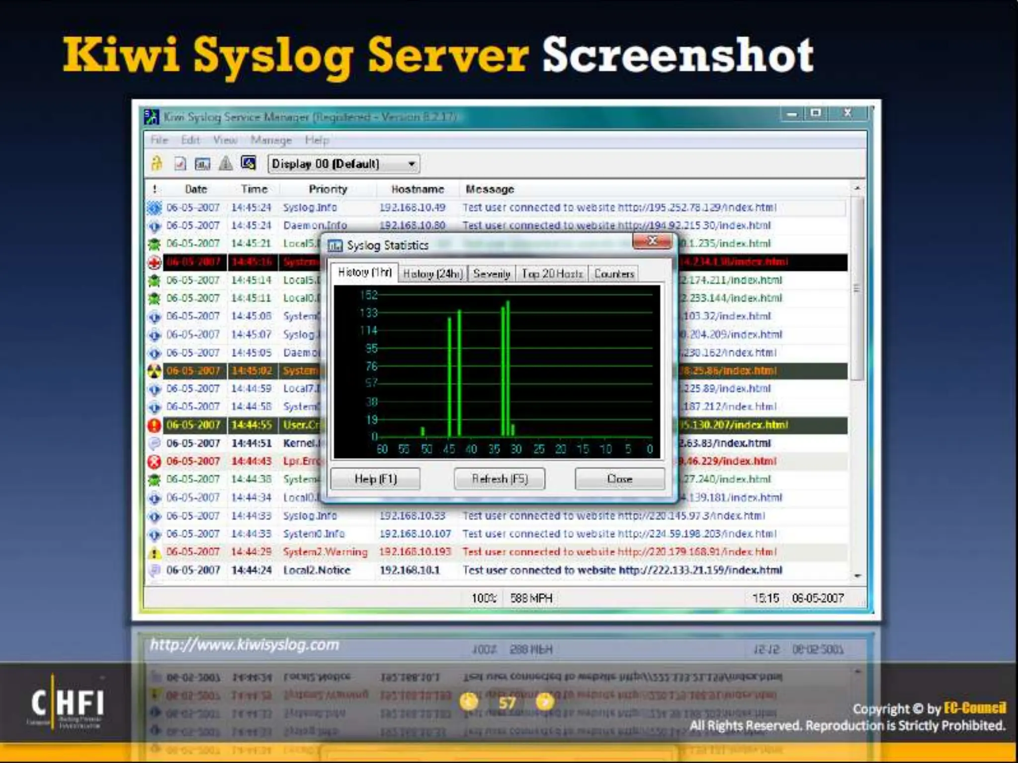This screenshot has height=763, width=1018.
Task: Click the info icon on 14:44:33 System0.Info row
Action: click(x=155, y=534)
